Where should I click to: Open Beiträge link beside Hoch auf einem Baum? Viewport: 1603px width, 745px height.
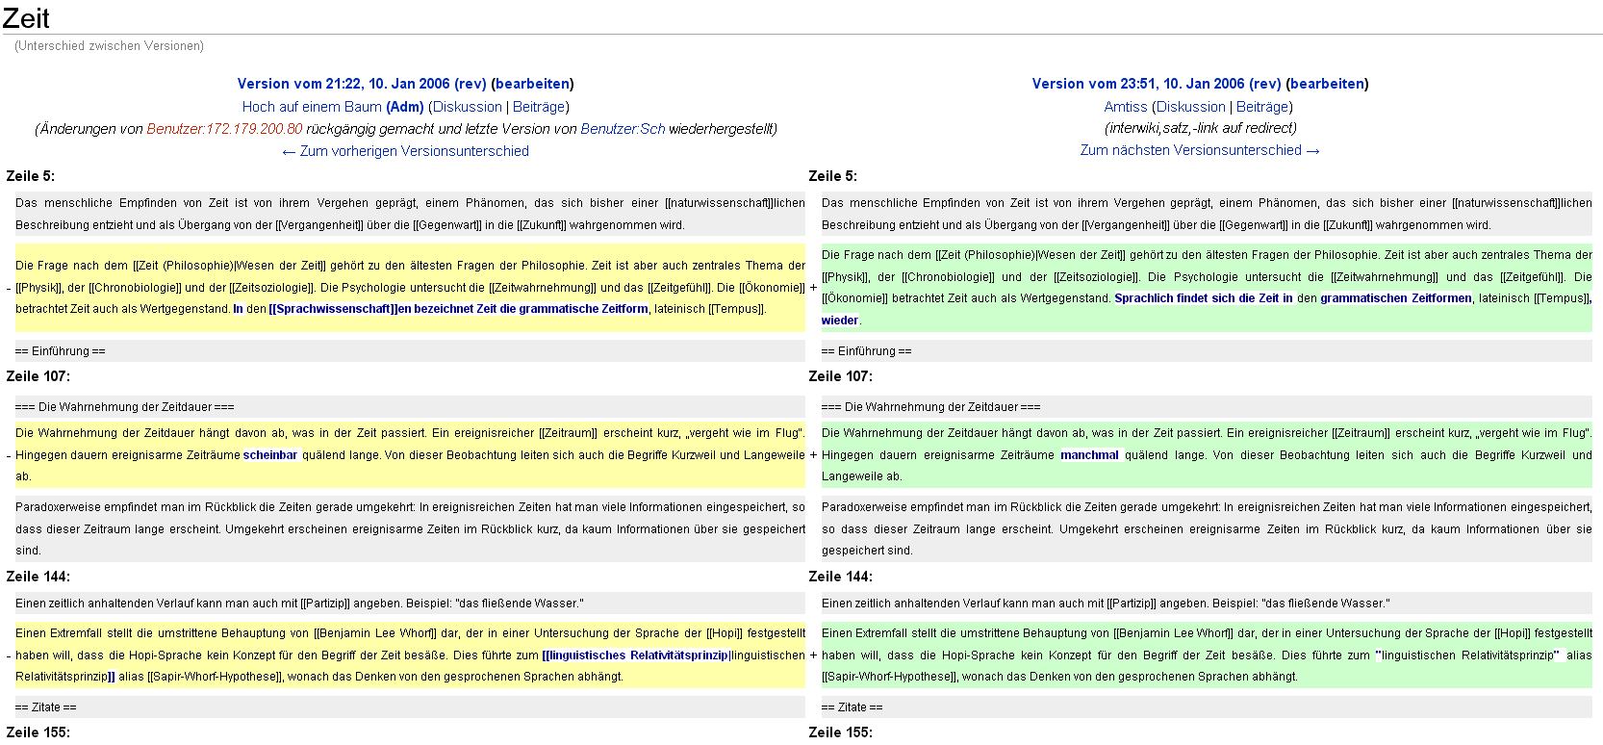(538, 107)
